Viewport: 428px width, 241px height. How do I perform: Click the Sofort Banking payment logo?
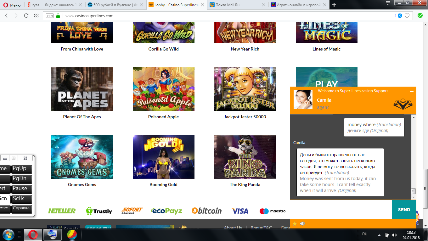tap(132, 211)
